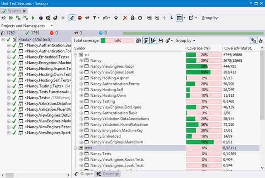
Task: Toggle Track Running Test button
Action: click(x=72, y=18)
